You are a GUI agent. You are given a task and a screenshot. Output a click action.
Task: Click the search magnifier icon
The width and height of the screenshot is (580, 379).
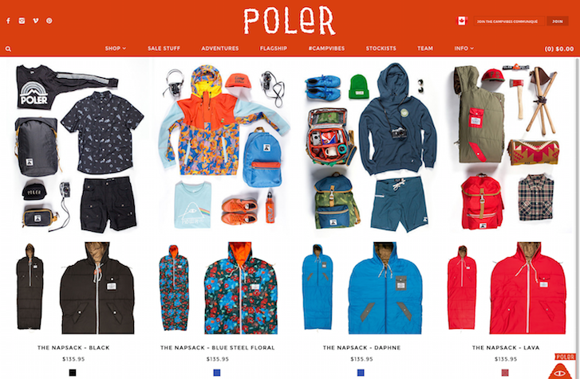8,49
